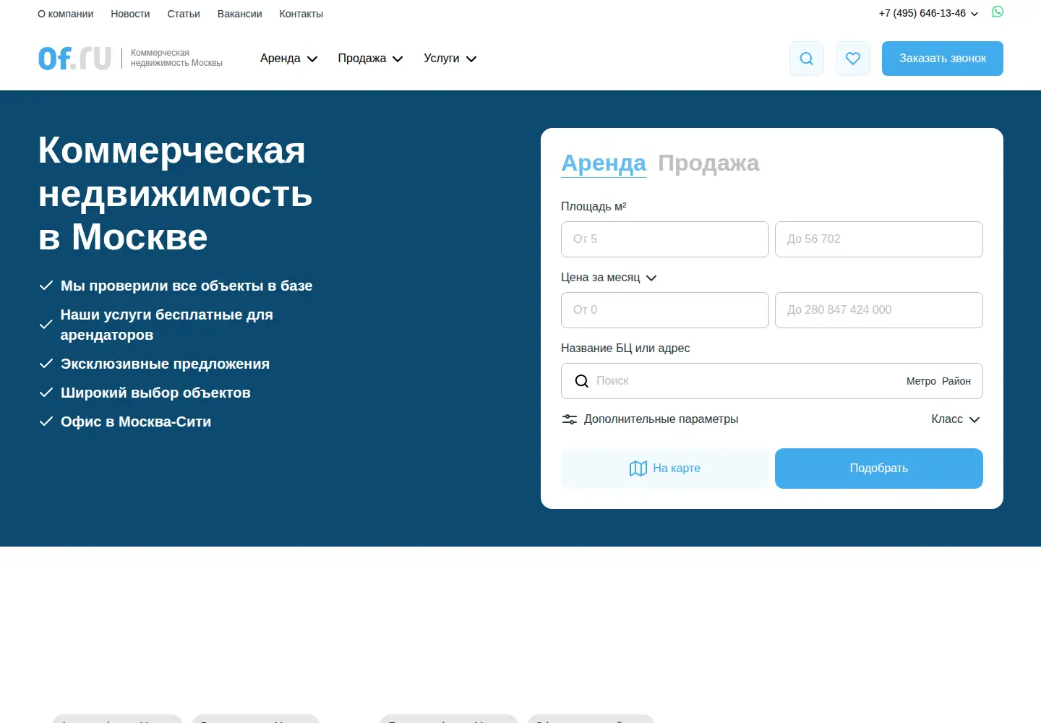Viewport: 1041px width, 723px height.
Task: Click text Офис в Москва-Сити
Action: click(136, 422)
